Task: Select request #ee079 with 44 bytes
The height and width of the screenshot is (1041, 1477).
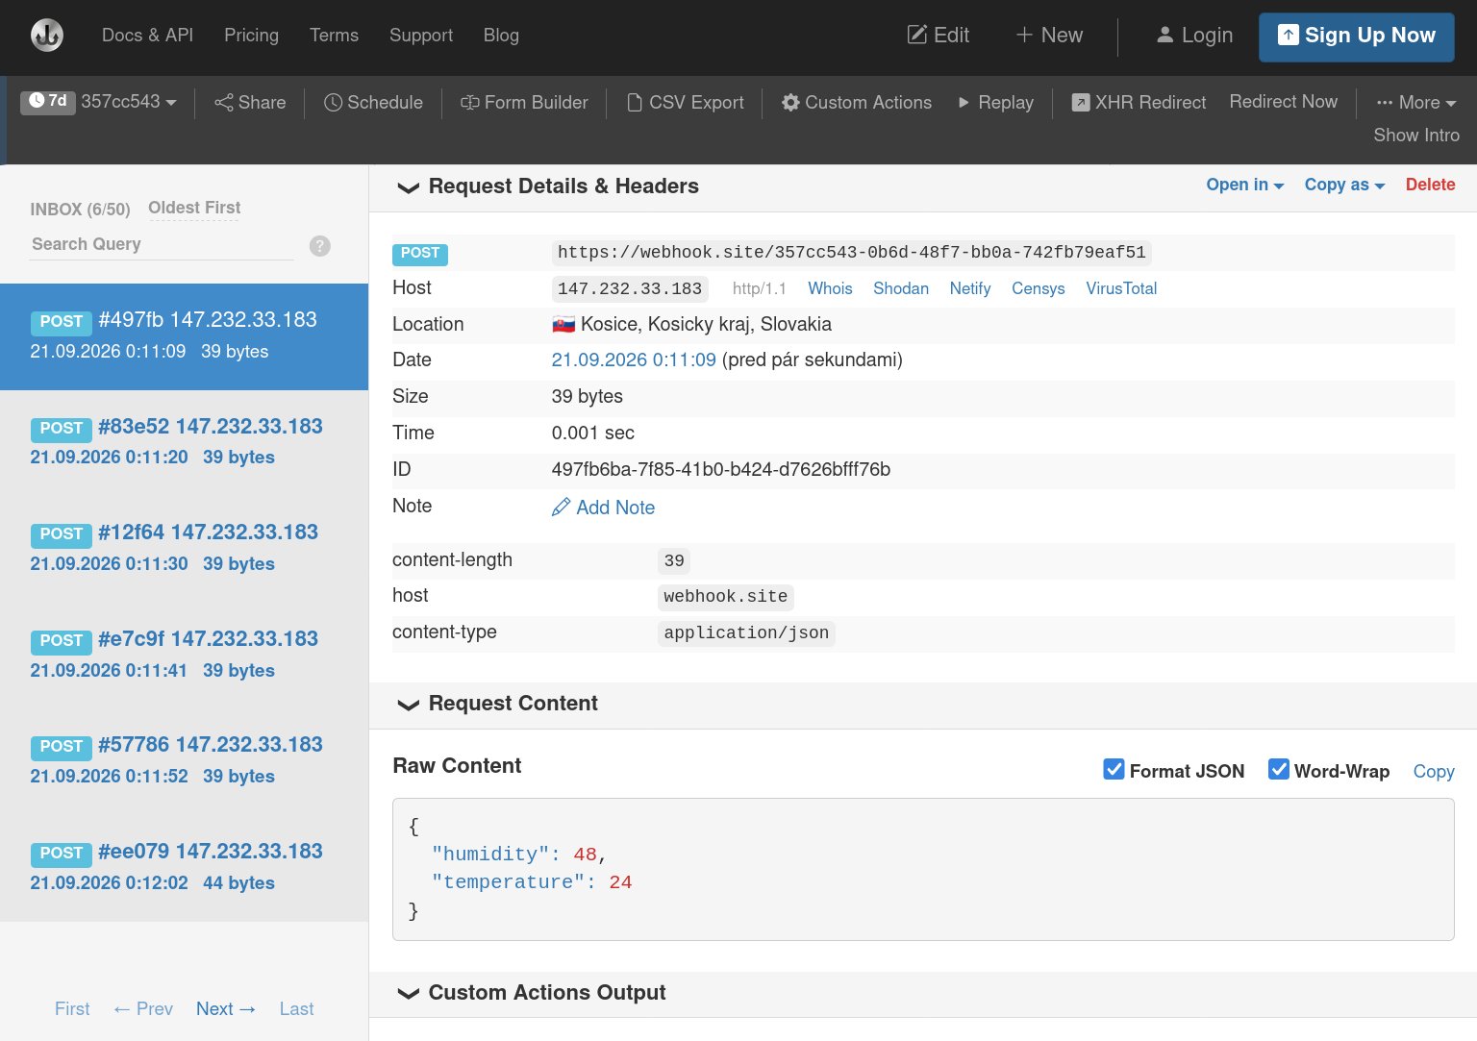Action: (184, 867)
